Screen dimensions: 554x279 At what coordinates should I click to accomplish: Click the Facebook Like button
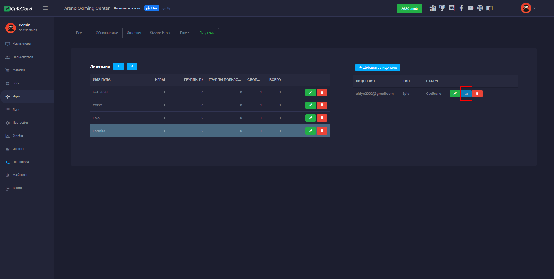coord(152,8)
